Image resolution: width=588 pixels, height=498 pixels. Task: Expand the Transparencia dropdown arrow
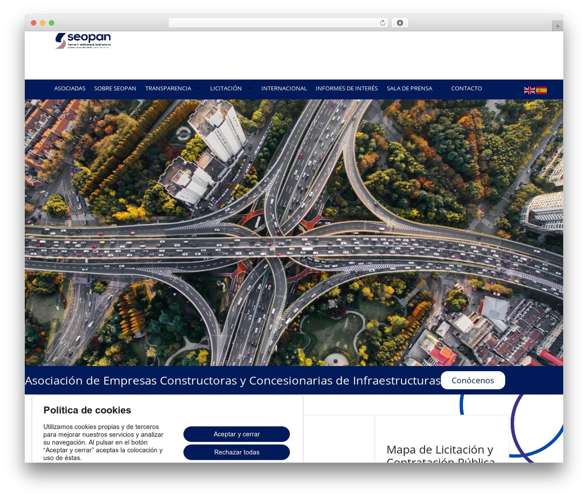click(198, 89)
